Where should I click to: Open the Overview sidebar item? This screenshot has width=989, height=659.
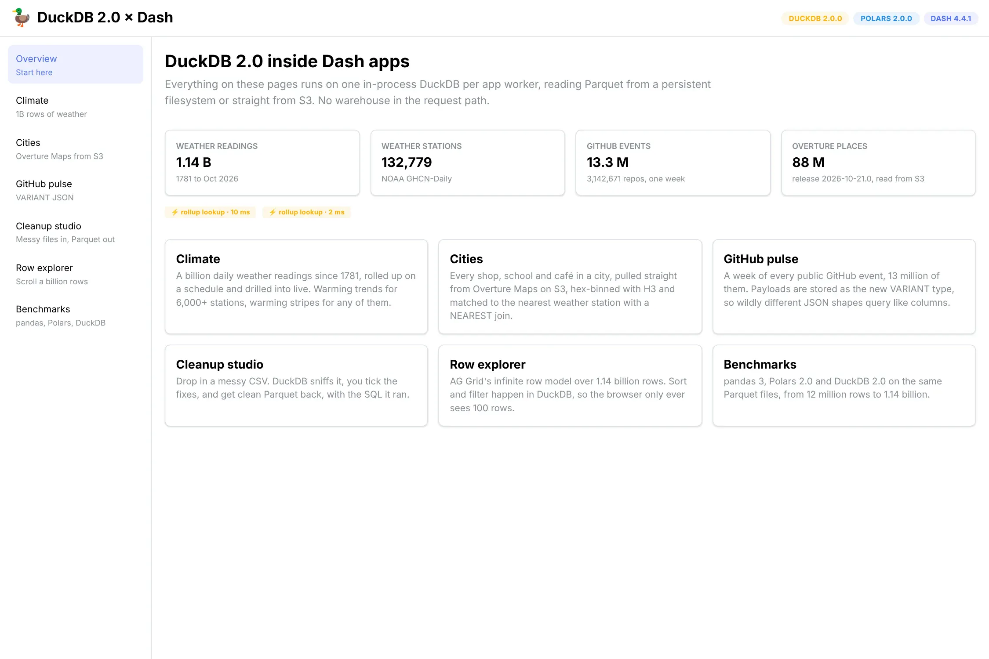pyautogui.click(x=76, y=65)
